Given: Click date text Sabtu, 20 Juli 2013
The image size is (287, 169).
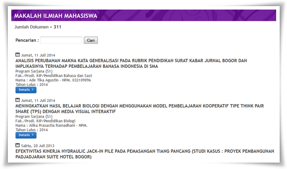Looking at the screenshot, I should 38,146.
